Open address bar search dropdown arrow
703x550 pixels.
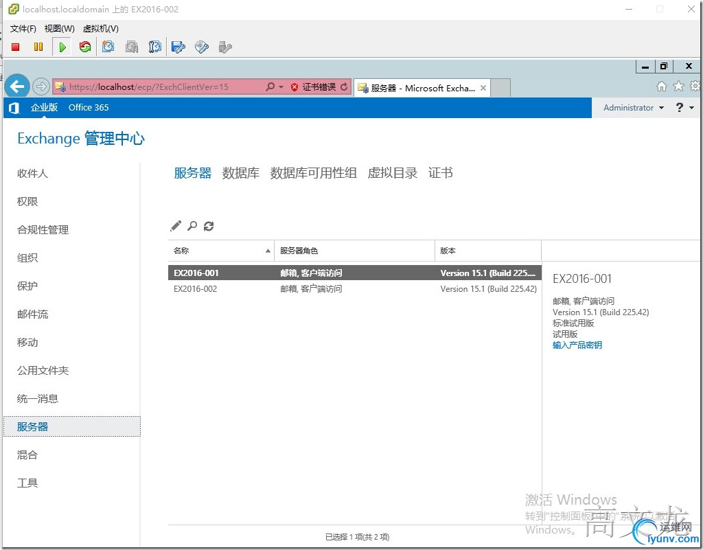pos(281,87)
